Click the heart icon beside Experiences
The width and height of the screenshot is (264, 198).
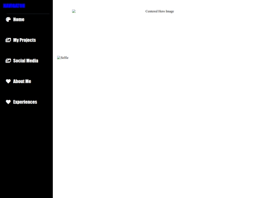click(8, 102)
